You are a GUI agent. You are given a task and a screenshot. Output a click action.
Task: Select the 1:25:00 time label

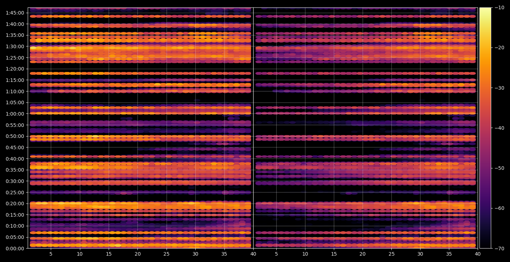coord(15,57)
